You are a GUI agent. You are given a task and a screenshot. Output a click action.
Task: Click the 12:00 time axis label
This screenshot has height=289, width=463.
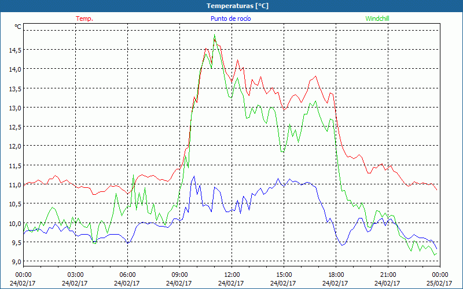tap(232, 275)
